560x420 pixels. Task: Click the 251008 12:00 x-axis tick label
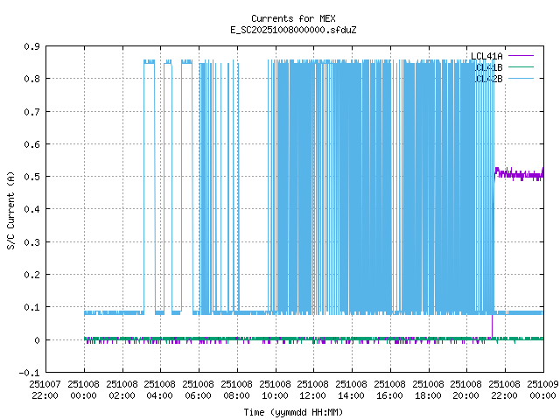(x=313, y=389)
